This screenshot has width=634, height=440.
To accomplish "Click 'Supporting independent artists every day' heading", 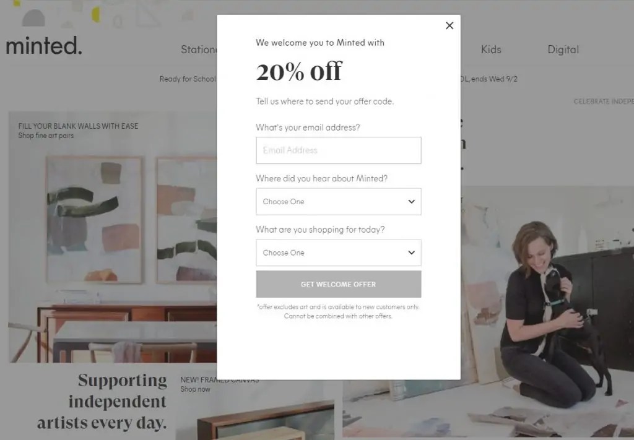I will point(102,401).
